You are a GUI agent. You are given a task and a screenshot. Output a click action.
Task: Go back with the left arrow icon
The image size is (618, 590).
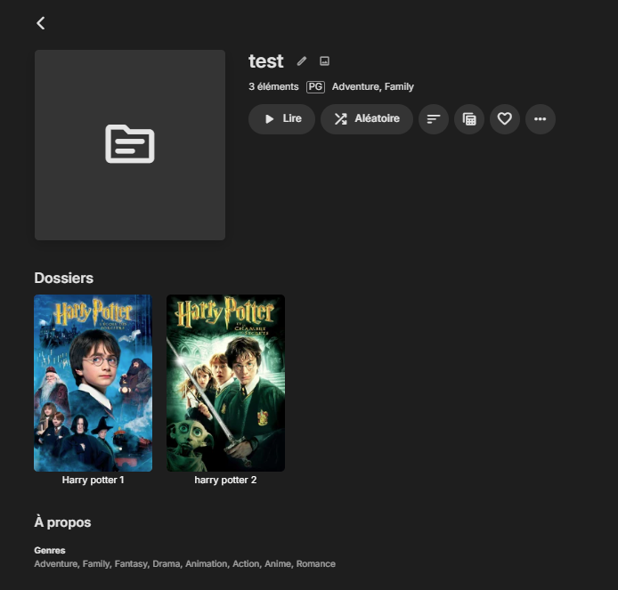point(41,23)
